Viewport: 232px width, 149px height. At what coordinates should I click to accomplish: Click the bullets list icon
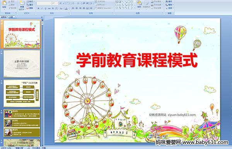click(73, 3)
